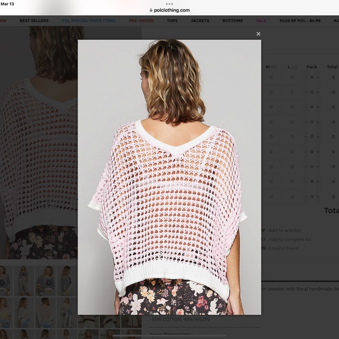
Task: Go to the SALE section
Action: tap(261, 21)
